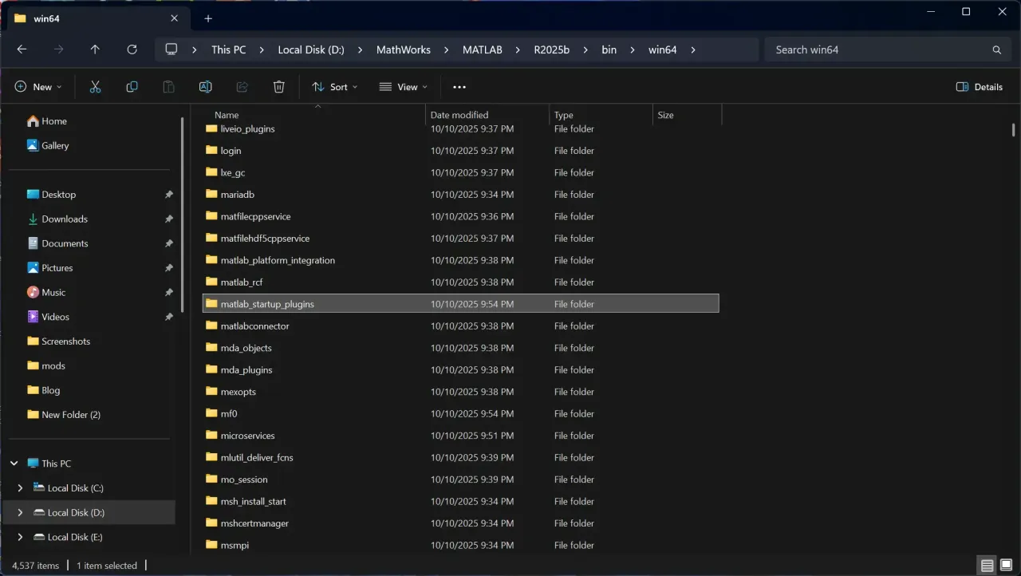Image resolution: width=1021 pixels, height=576 pixels.
Task: Sort by the Date modified column header
Action: [x=487, y=115]
